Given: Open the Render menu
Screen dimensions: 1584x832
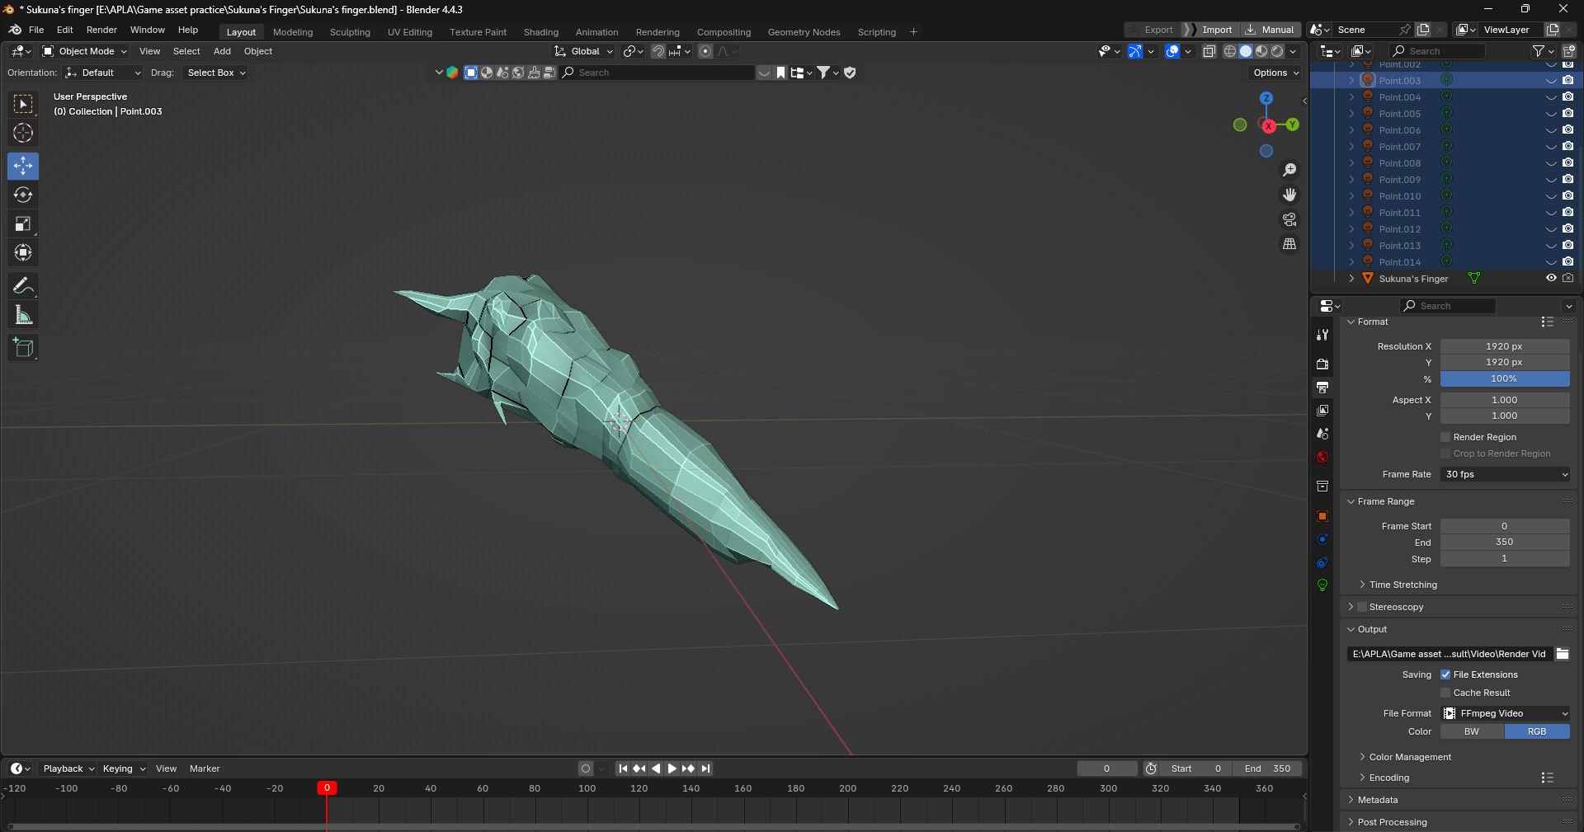Looking at the screenshot, I should point(101,30).
